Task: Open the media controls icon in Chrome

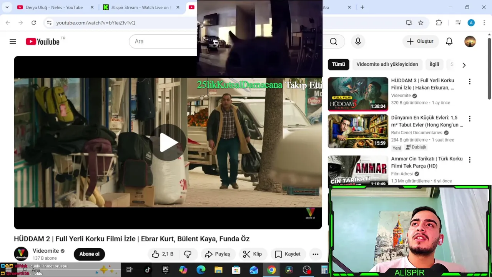Action: pyautogui.click(x=458, y=23)
